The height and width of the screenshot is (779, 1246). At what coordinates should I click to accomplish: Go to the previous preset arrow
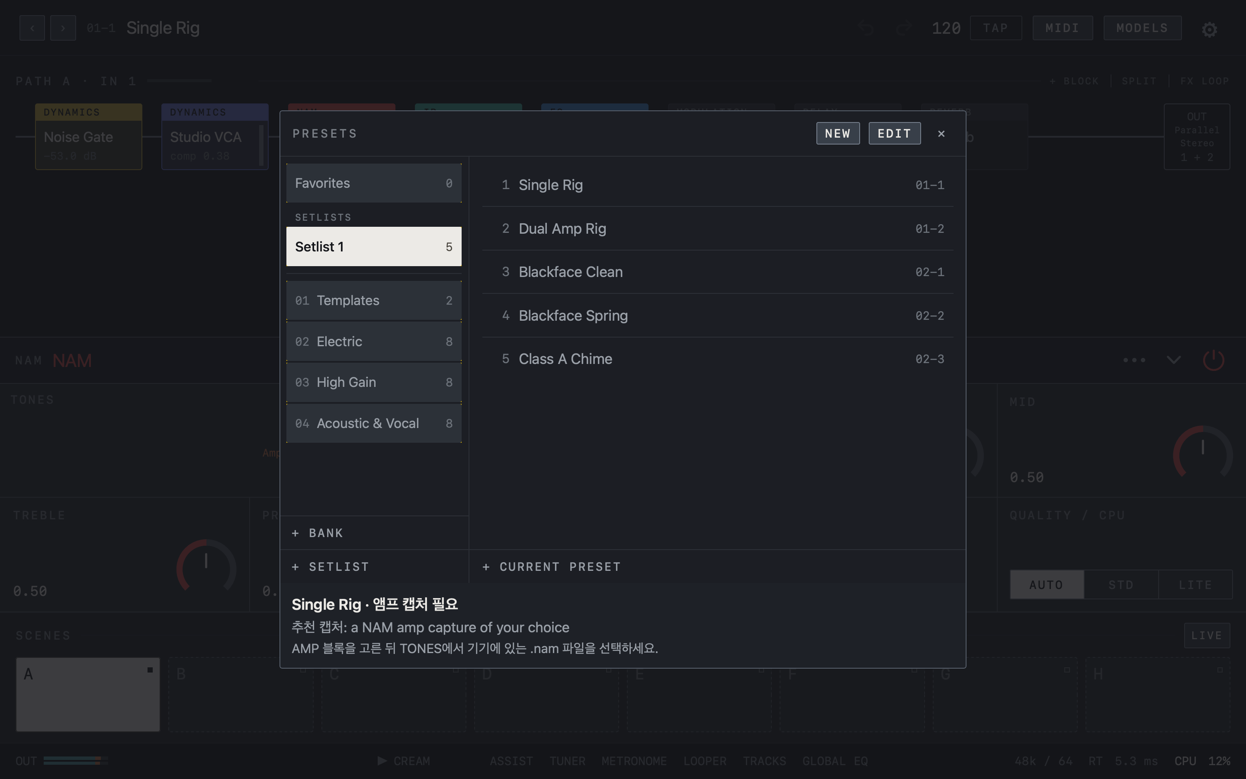click(x=32, y=28)
